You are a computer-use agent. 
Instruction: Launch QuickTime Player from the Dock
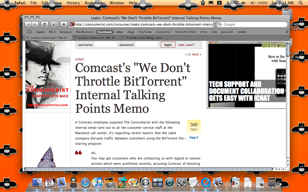pyautogui.click(x=206, y=183)
